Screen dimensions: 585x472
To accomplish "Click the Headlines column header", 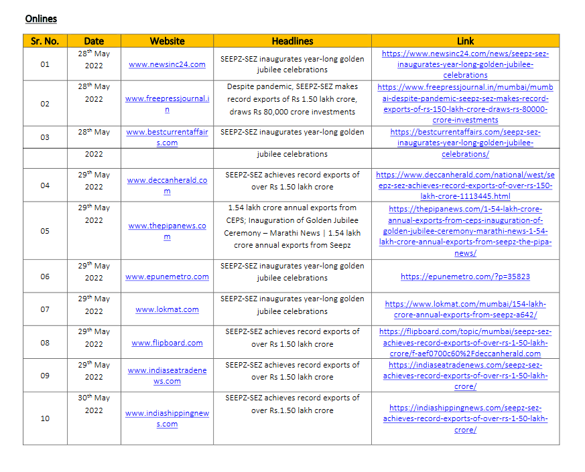I will [x=292, y=41].
